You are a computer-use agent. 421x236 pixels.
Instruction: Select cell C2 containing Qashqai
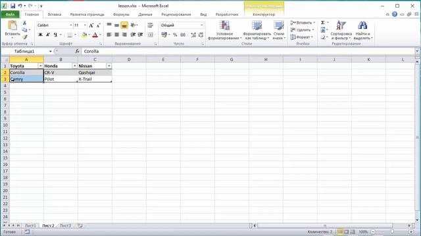point(95,73)
